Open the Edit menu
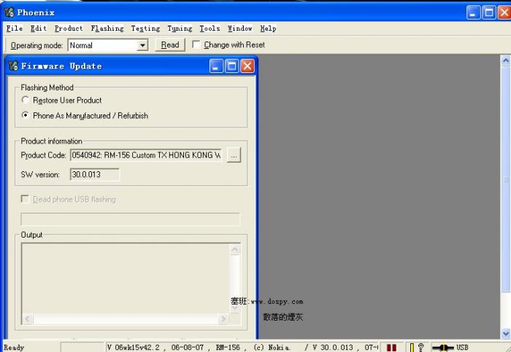The height and width of the screenshot is (352, 511). [39, 28]
